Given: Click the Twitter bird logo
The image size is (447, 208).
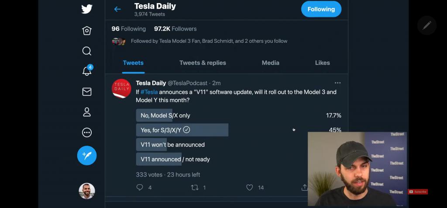Looking at the screenshot, I should 87,9.
